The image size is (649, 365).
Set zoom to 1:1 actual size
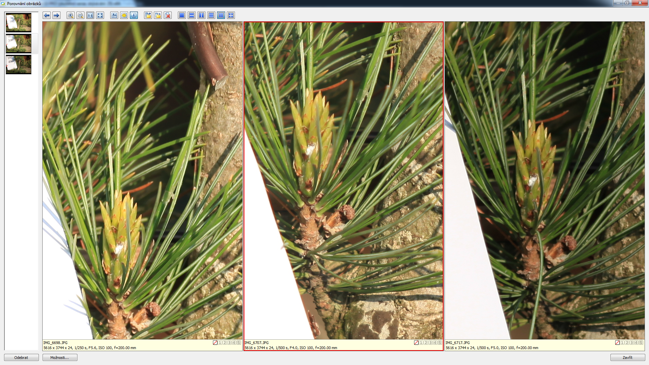(x=90, y=15)
